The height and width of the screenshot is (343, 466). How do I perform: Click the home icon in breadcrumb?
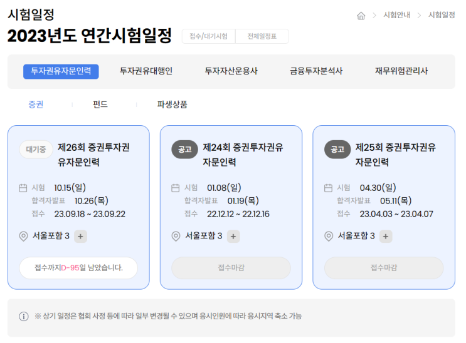point(361,16)
